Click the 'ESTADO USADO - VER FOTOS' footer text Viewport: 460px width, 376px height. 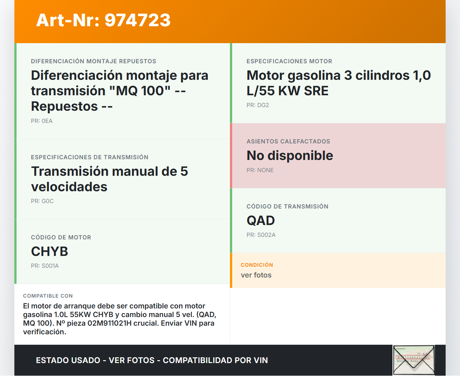click(152, 361)
